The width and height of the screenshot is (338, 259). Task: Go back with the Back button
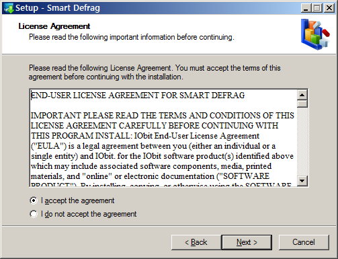(196, 242)
